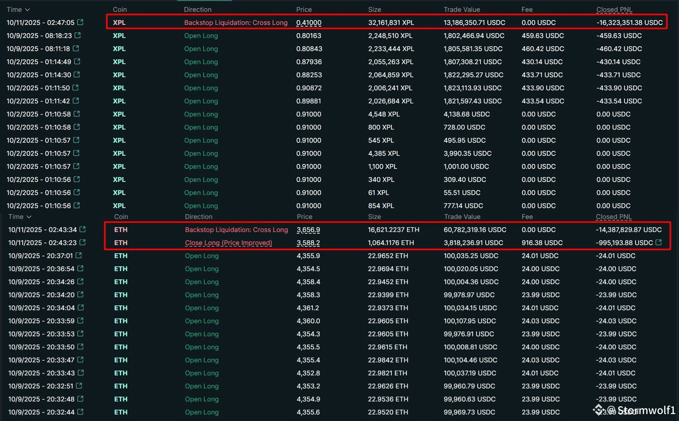Open external link icon for 10/9/2025 08:11:18 trade
The height and width of the screenshot is (421, 679).
(76, 48)
